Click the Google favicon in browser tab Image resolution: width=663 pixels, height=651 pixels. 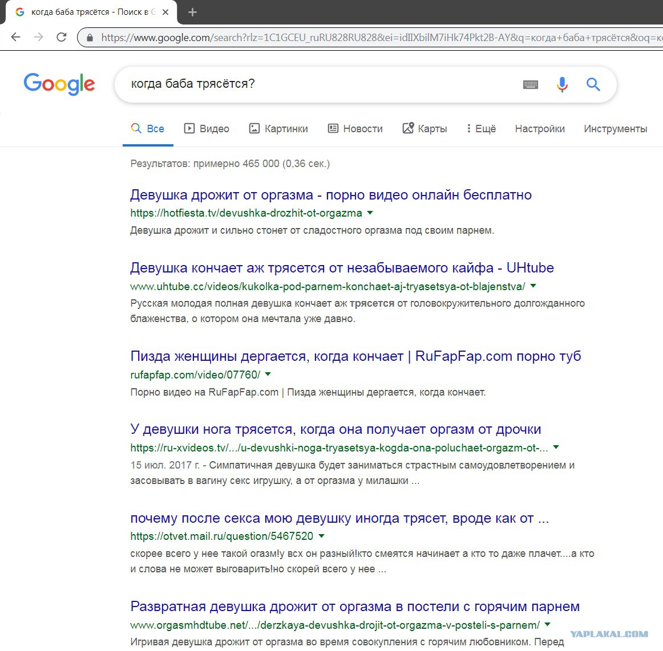(x=19, y=12)
